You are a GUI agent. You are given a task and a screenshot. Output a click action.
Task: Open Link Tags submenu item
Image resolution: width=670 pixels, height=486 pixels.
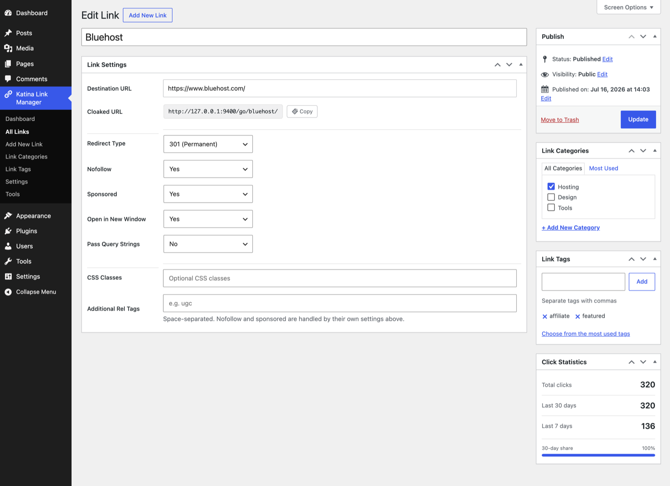click(18, 169)
